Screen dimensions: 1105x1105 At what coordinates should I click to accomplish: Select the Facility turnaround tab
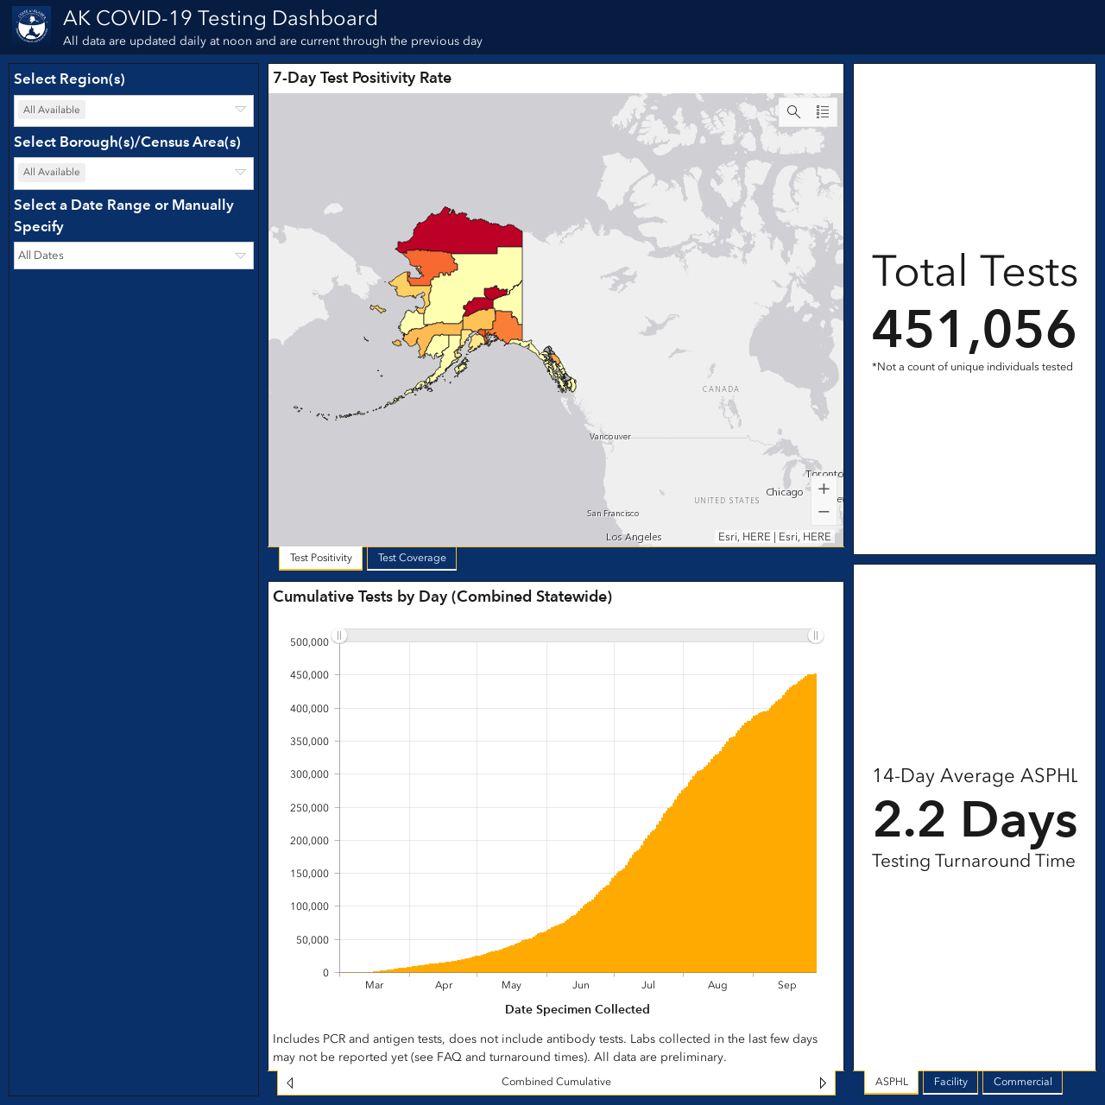950,1082
